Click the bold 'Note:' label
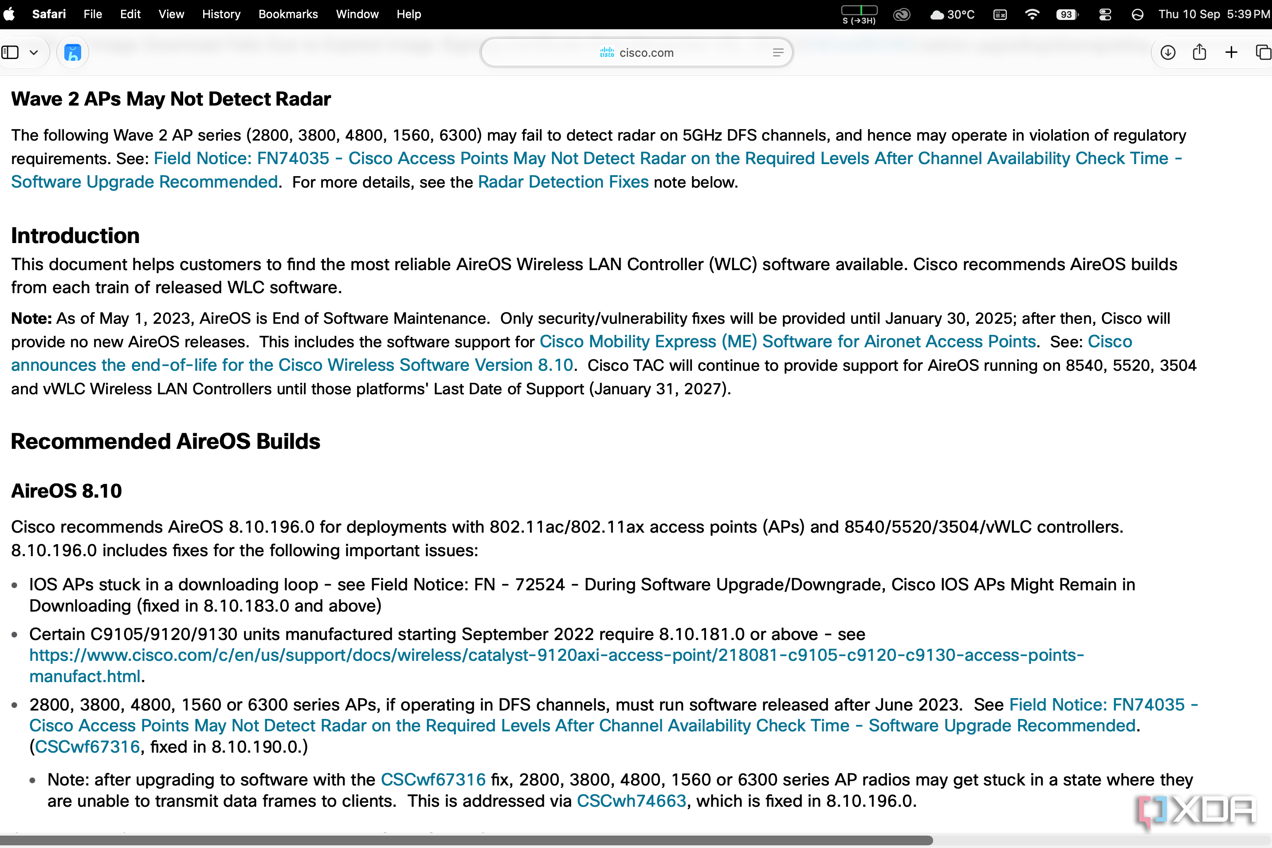Viewport: 1272px width, 848px height. tap(31, 318)
